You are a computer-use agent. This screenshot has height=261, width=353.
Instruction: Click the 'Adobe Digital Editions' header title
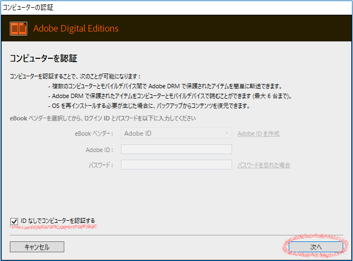pyautogui.click(x=76, y=28)
